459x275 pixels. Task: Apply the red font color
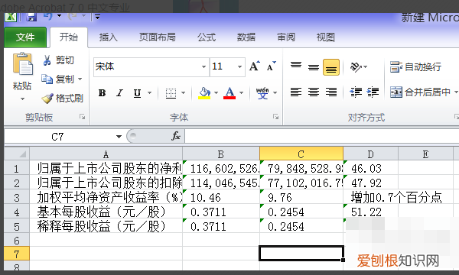coord(229,93)
